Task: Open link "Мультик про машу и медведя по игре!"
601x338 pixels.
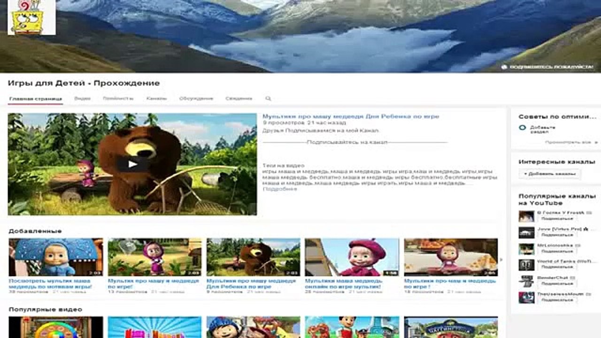Action: pos(154,283)
